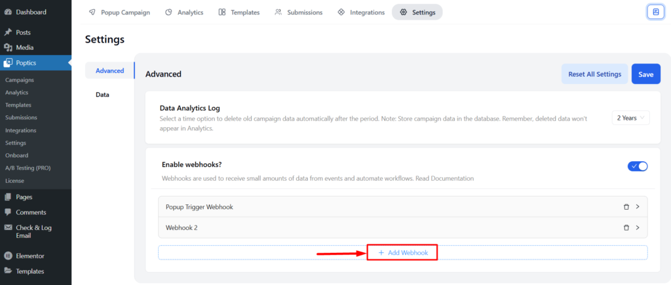Delete the Popup Trigger Webhook via trash icon

(626, 206)
